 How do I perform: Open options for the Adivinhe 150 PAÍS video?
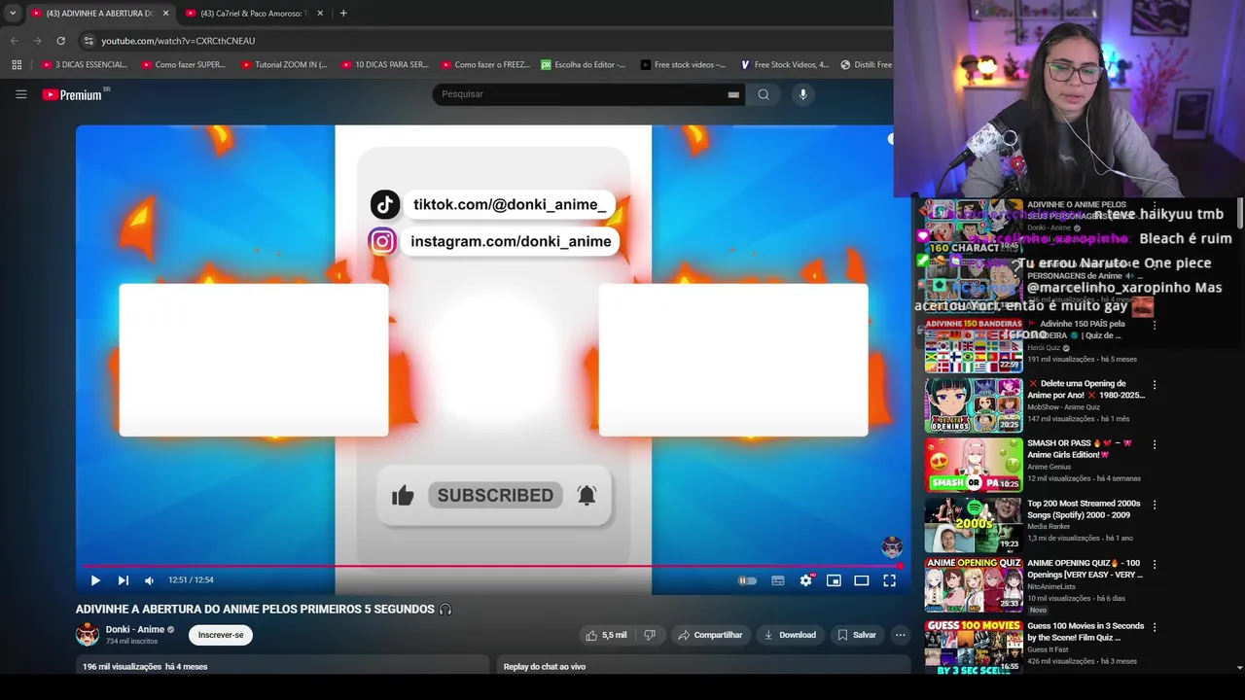[x=1155, y=325]
